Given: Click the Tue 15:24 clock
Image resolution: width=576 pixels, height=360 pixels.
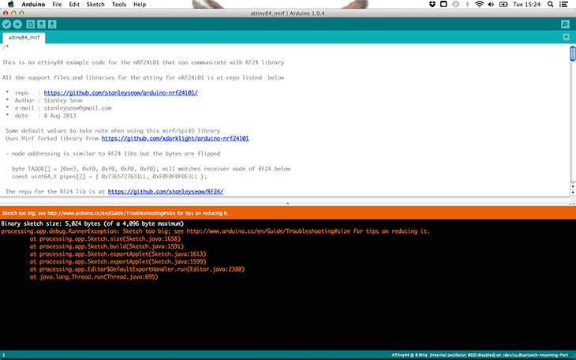Looking at the screenshot, I should (x=527, y=5).
